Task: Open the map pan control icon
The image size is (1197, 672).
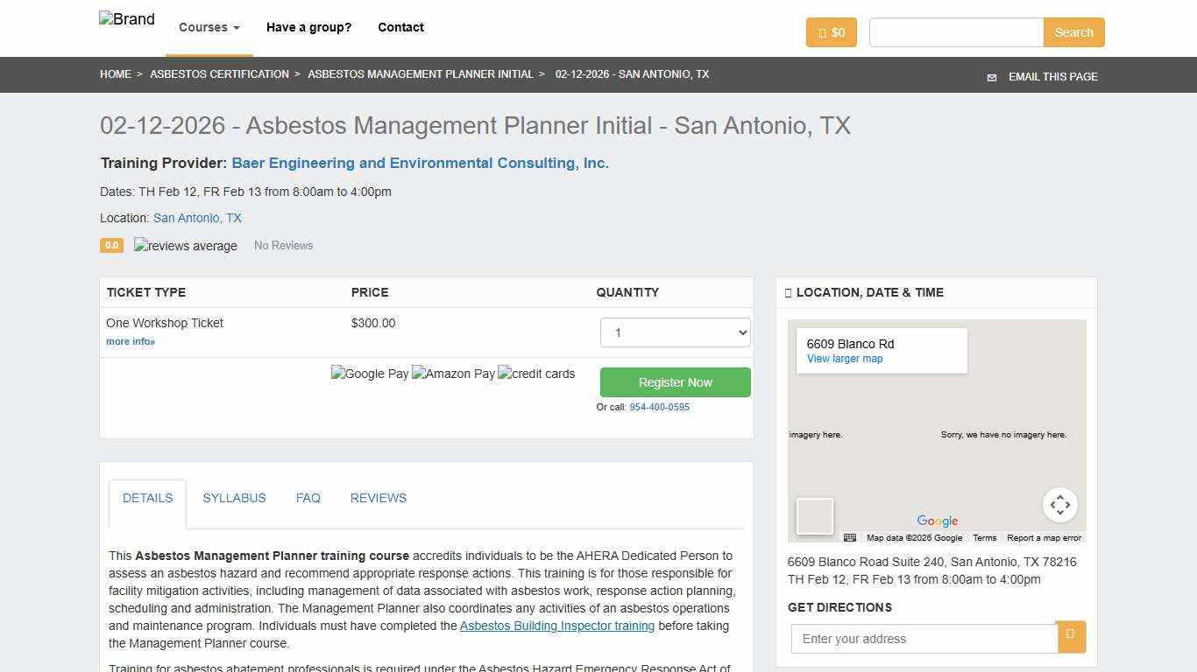Action: pos(1060,505)
